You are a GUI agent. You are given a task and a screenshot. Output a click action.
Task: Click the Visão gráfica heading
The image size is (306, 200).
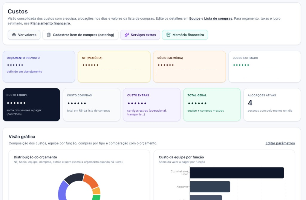coord(22,137)
